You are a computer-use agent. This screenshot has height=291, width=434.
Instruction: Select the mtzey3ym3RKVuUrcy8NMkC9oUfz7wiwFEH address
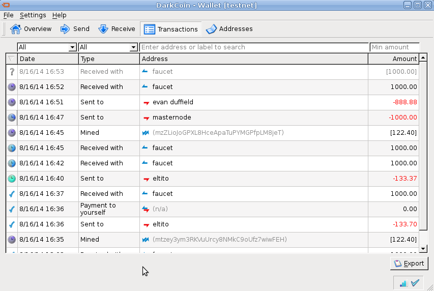pos(219,240)
